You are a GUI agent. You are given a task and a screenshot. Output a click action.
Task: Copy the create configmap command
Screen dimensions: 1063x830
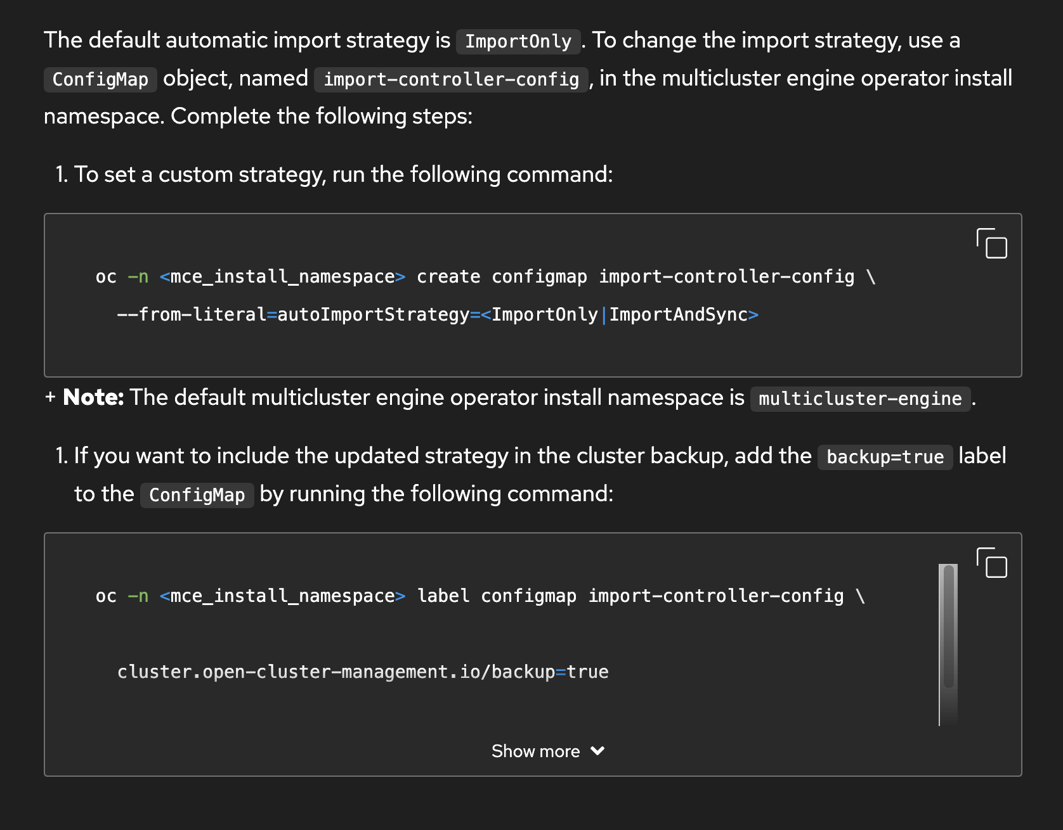pos(992,244)
